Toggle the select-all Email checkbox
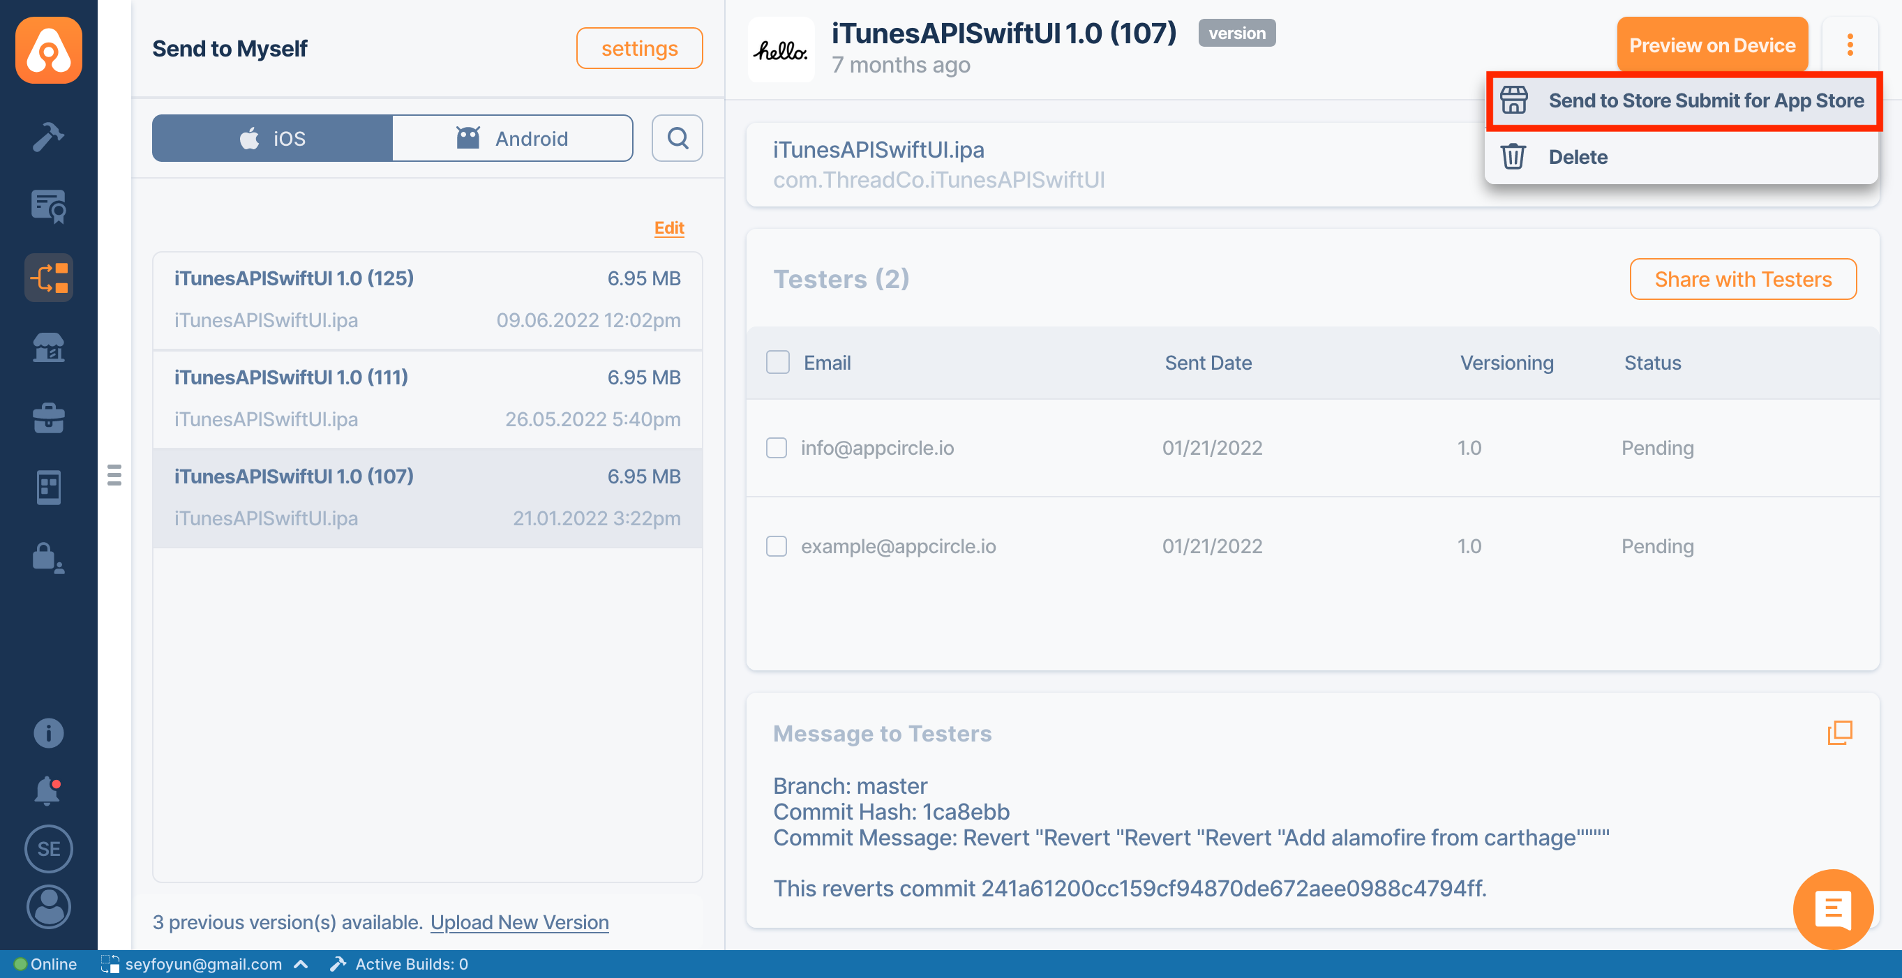1902x978 pixels. tap(777, 363)
